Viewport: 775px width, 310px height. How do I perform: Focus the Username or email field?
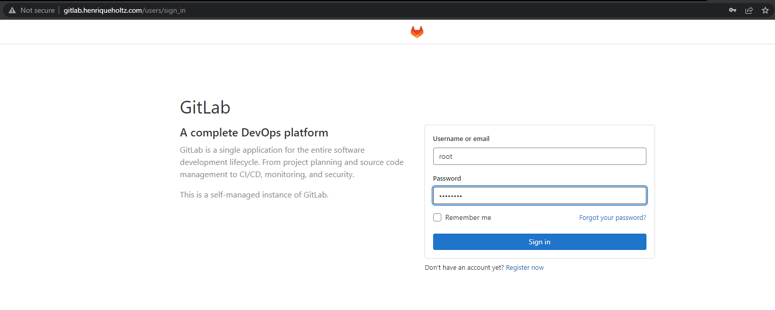[540, 156]
